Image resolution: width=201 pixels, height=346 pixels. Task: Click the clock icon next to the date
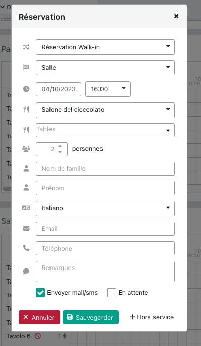pyautogui.click(x=26, y=89)
